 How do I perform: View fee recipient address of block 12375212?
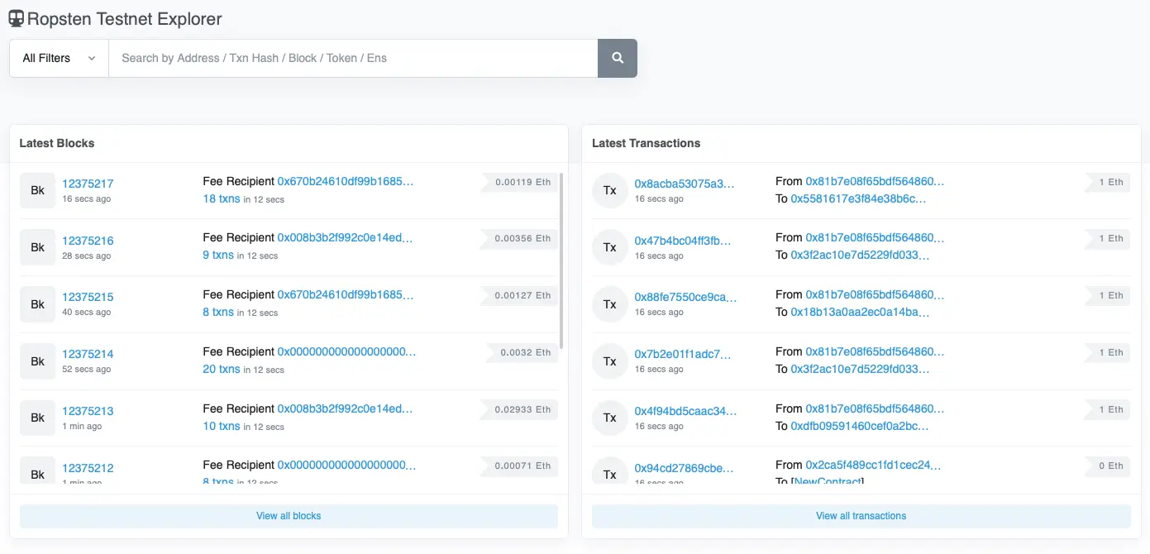click(346, 465)
